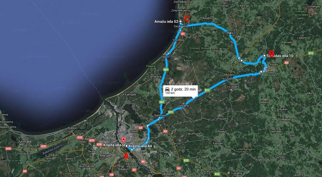The width and height of the screenshot is (322, 177).
Task: Click the waypoint circle near Pelles
Action: tap(261, 72)
